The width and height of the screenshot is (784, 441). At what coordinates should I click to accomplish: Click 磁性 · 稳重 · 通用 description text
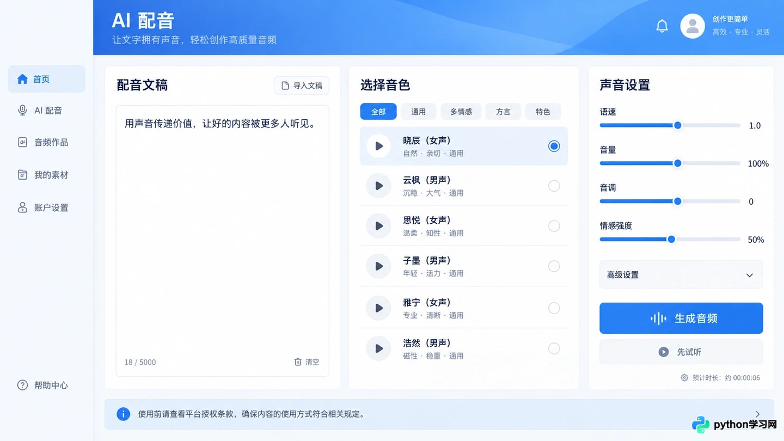click(433, 356)
